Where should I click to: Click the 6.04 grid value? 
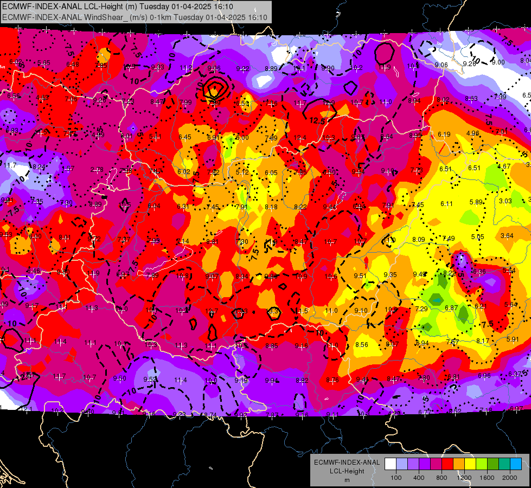(153, 206)
